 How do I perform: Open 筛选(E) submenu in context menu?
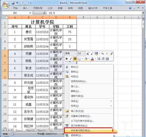[89, 101]
